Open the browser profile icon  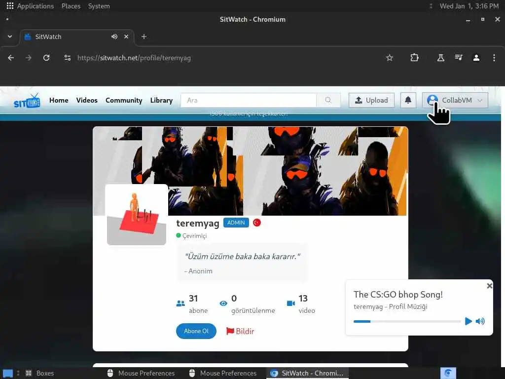[476, 58]
